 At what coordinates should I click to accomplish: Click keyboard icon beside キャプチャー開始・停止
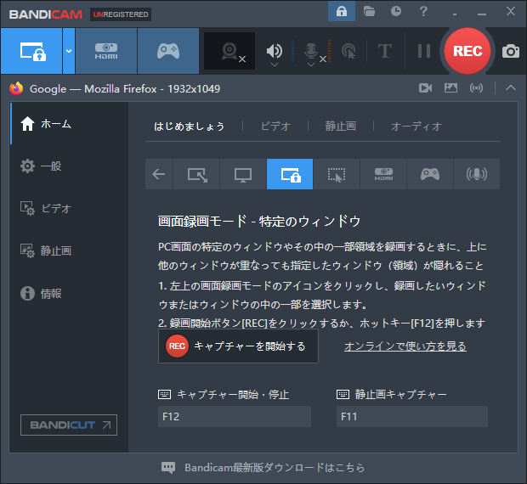164,394
